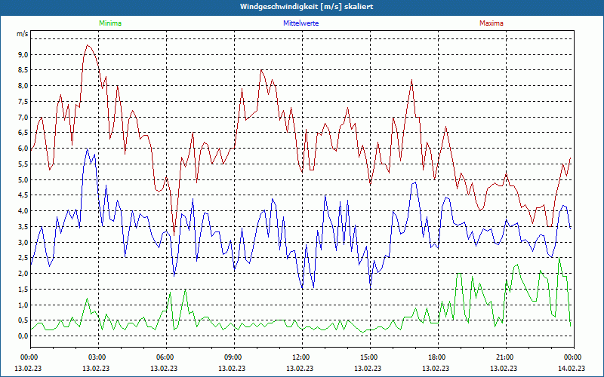Click the '3,0' y-axis value

coord(23,242)
